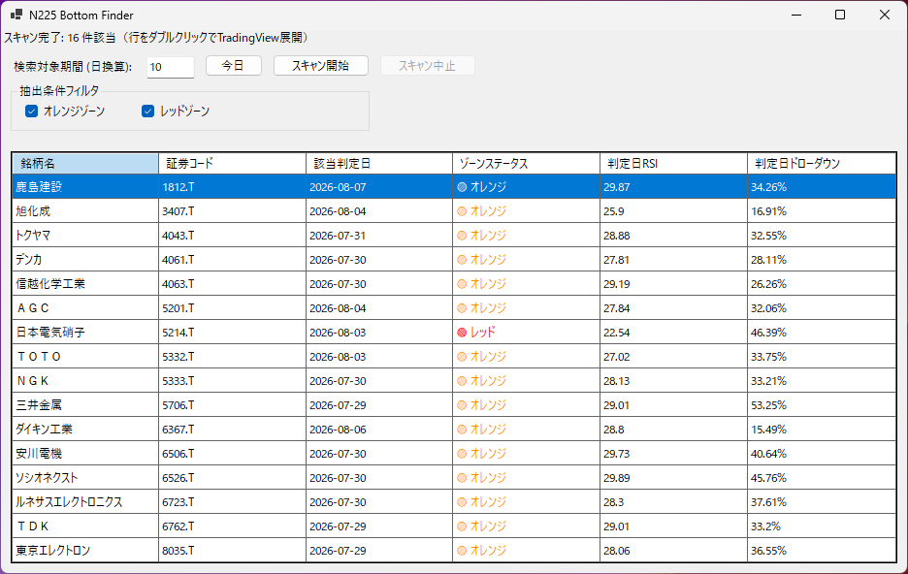Click RSI value 28.06
The height and width of the screenshot is (574, 908).
pos(617,551)
